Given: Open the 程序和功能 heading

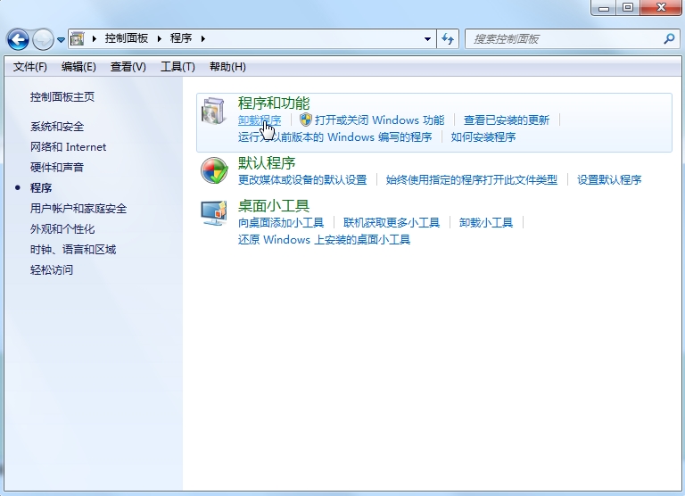Looking at the screenshot, I should tap(274, 103).
